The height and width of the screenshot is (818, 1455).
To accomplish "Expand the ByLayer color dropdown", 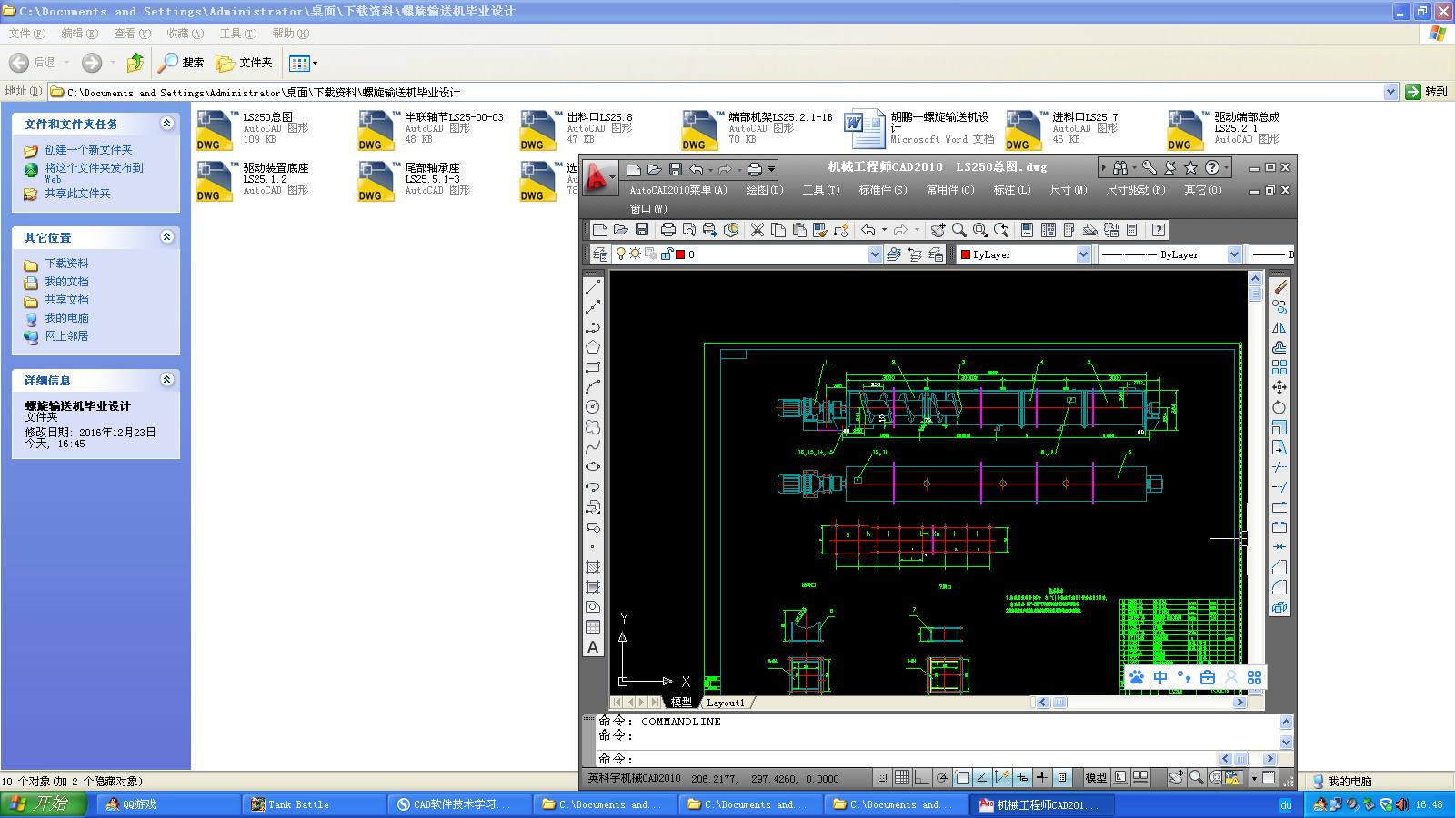I will click(x=1083, y=254).
